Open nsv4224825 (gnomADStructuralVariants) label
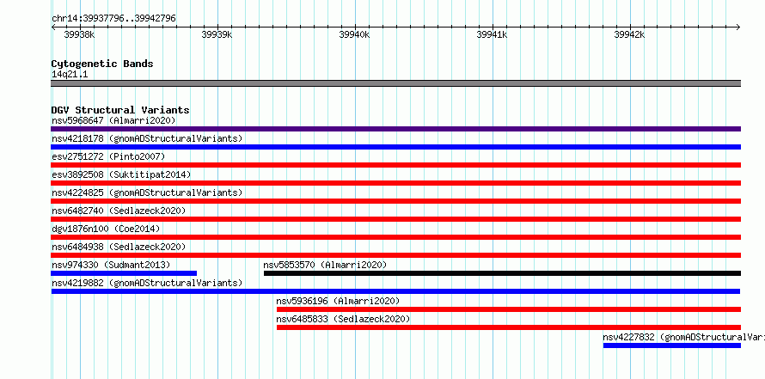Viewport: 765px width, 379px height. pyautogui.click(x=147, y=193)
